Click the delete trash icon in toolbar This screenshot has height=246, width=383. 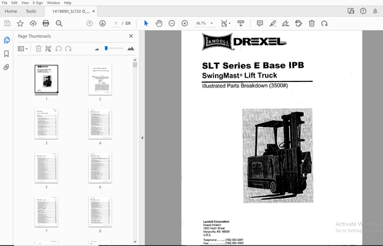[311, 23]
